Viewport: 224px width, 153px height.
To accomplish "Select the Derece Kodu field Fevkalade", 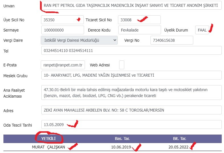I will tap(140, 30).
